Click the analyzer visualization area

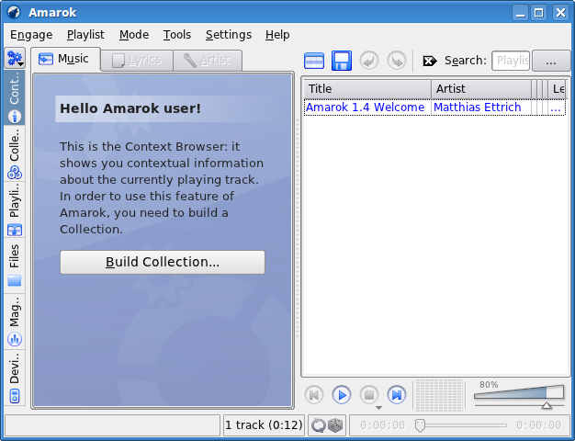tap(439, 395)
